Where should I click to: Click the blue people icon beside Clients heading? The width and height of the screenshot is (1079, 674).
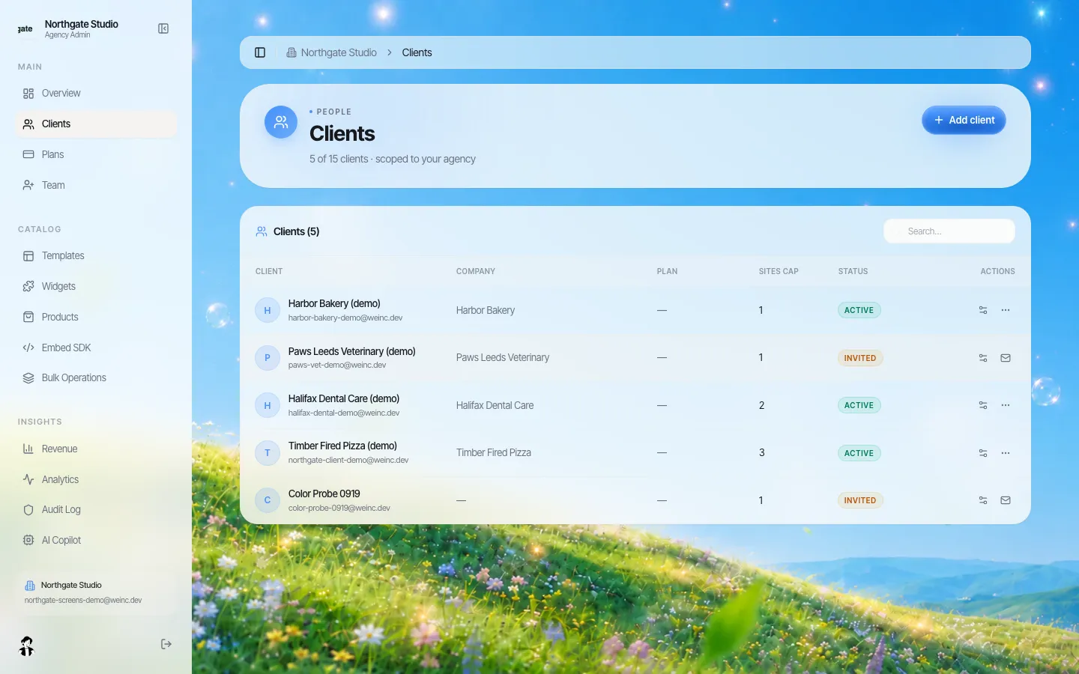point(281,122)
